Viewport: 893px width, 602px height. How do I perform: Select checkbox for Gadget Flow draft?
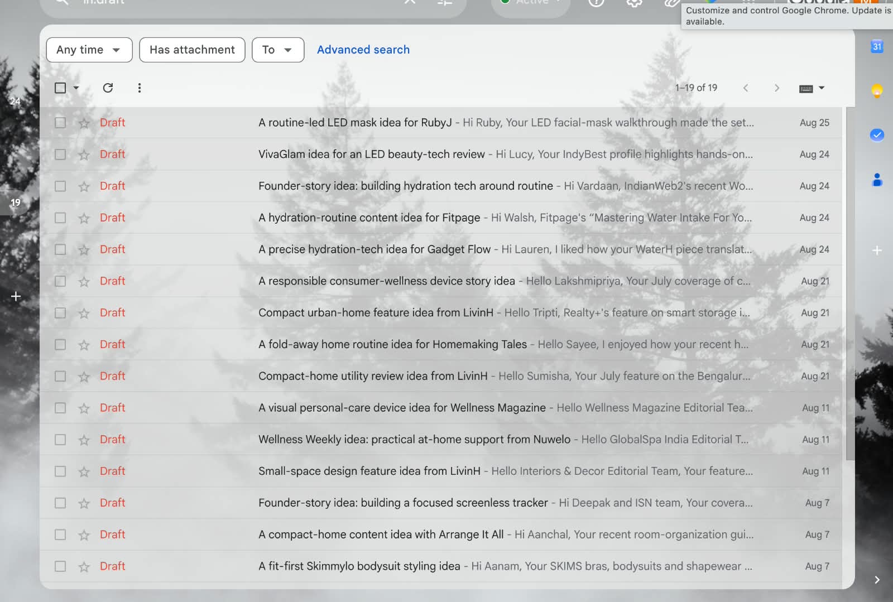coord(60,249)
